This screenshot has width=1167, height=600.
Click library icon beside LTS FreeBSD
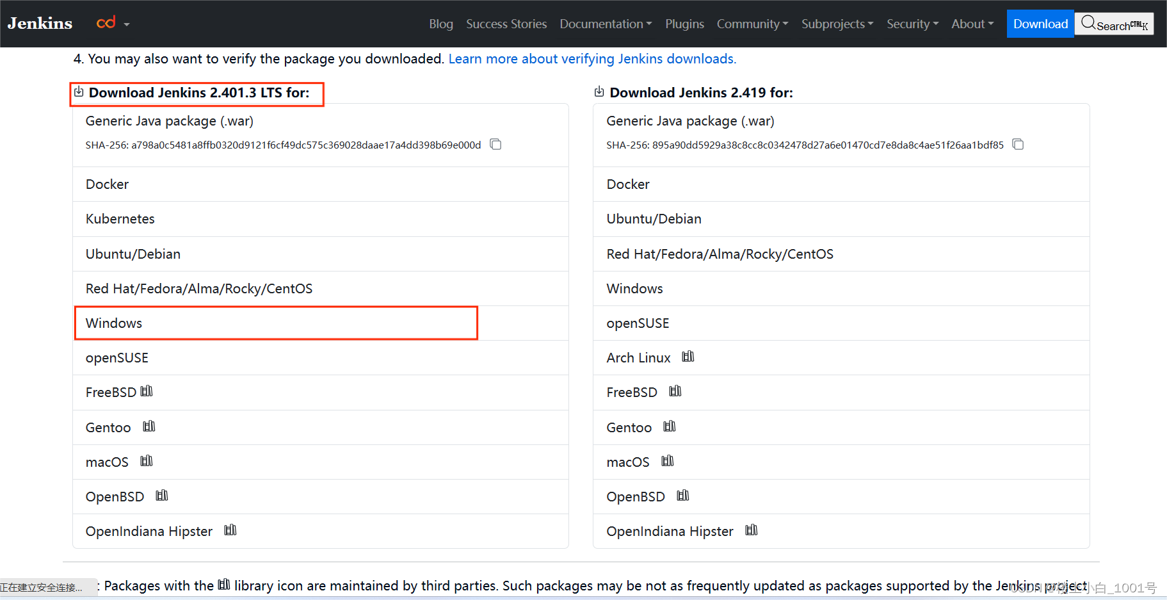(x=147, y=391)
